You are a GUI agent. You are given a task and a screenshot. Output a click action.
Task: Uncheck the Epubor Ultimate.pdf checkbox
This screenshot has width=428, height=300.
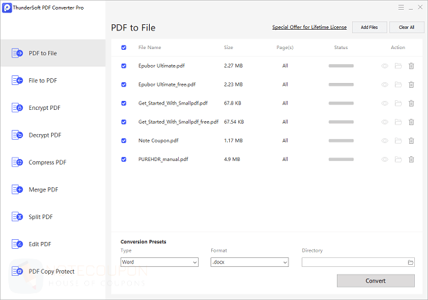(124, 66)
